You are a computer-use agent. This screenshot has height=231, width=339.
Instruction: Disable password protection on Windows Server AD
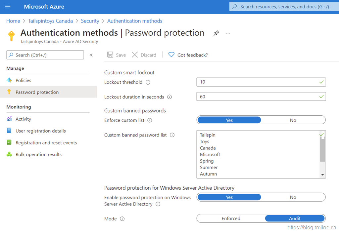coord(293,197)
